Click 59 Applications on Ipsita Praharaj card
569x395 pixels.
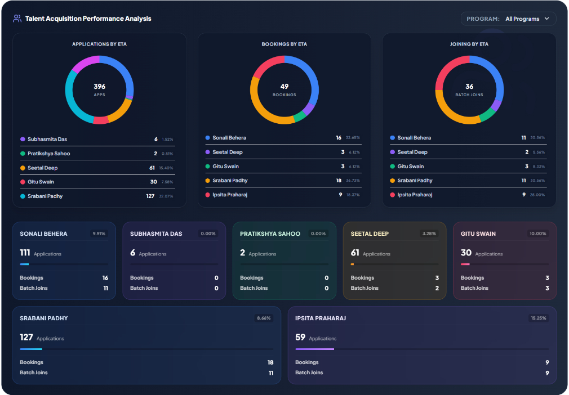click(x=315, y=338)
